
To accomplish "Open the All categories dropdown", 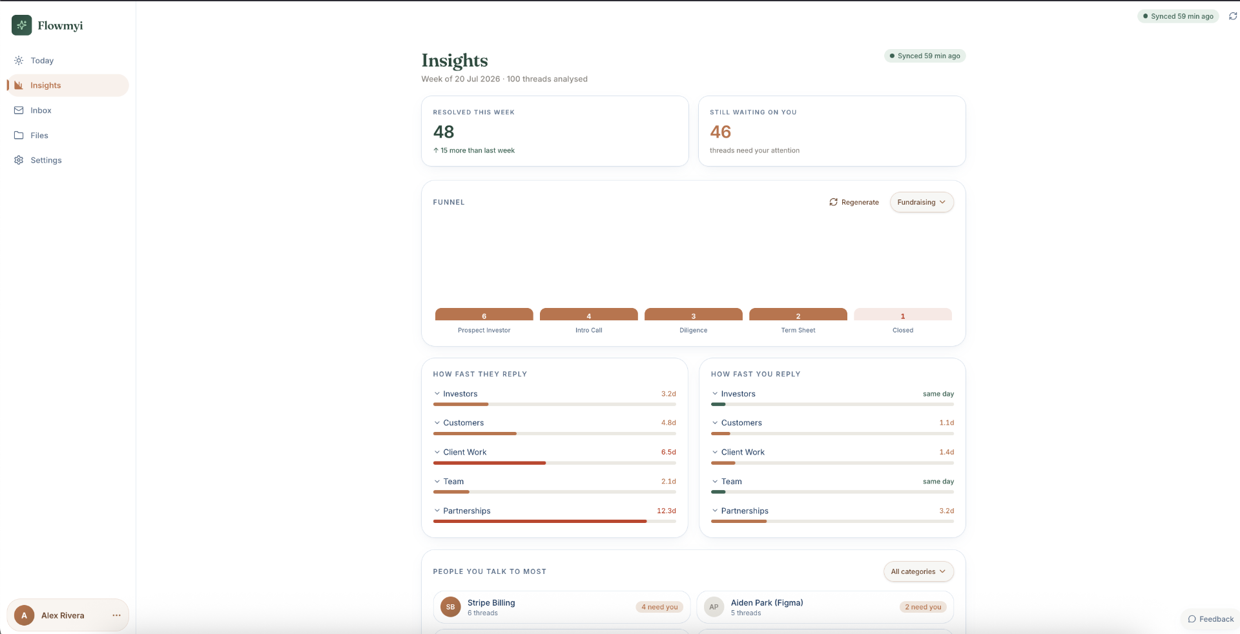I will tap(918, 571).
